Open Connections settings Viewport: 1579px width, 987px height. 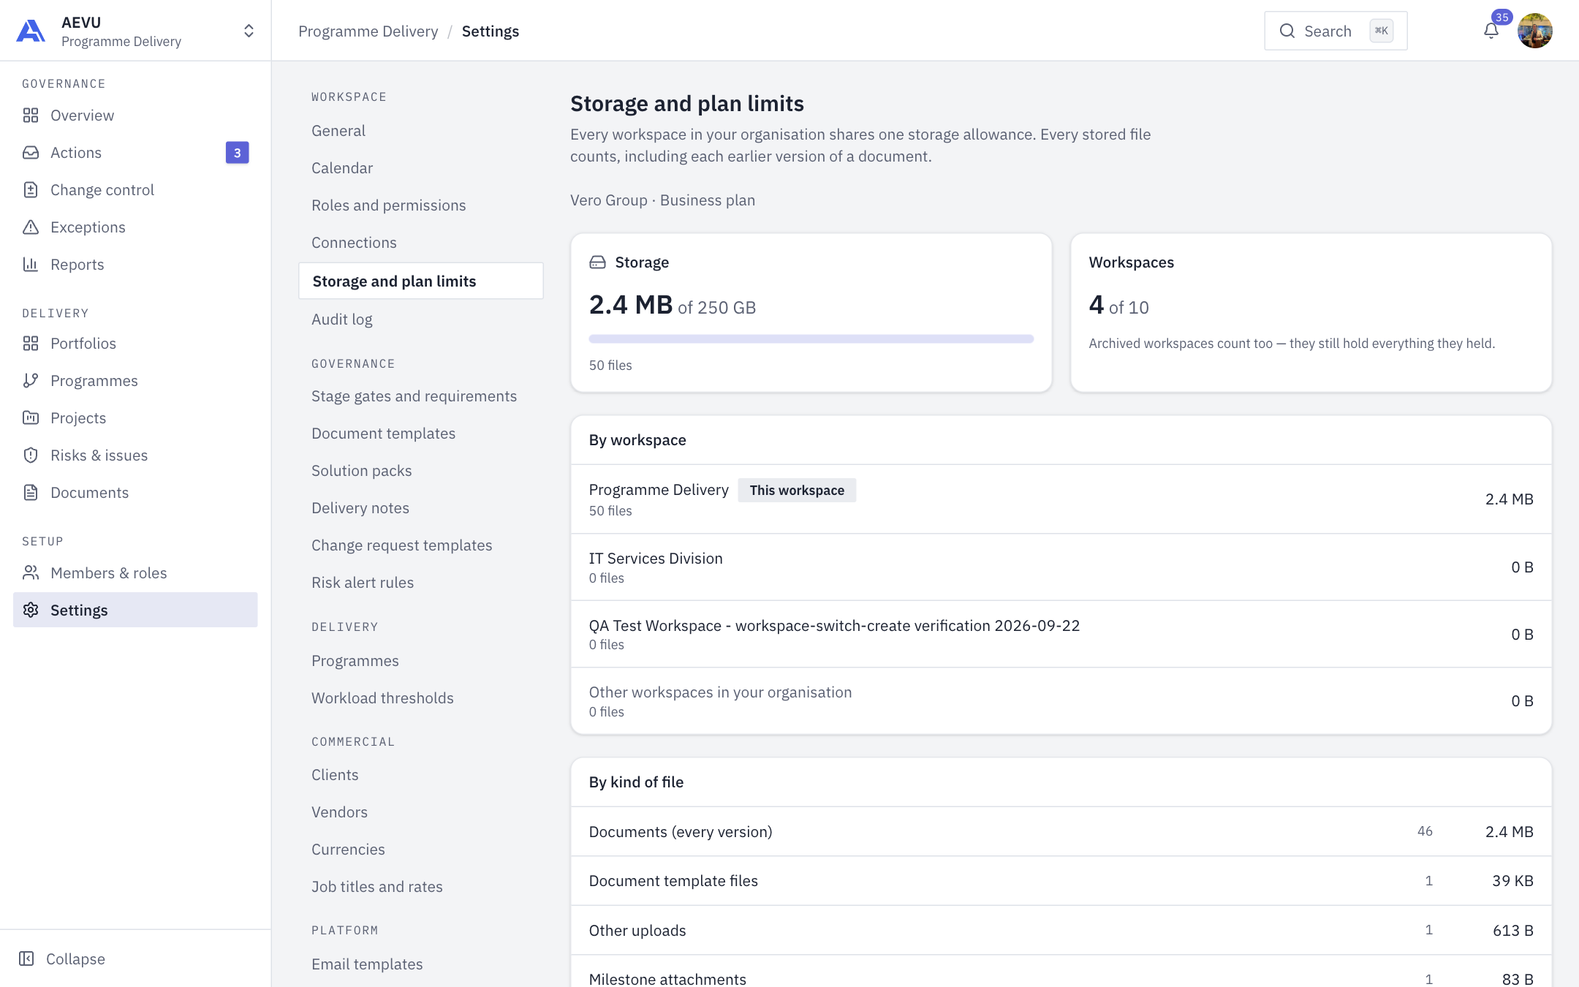point(354,243)
